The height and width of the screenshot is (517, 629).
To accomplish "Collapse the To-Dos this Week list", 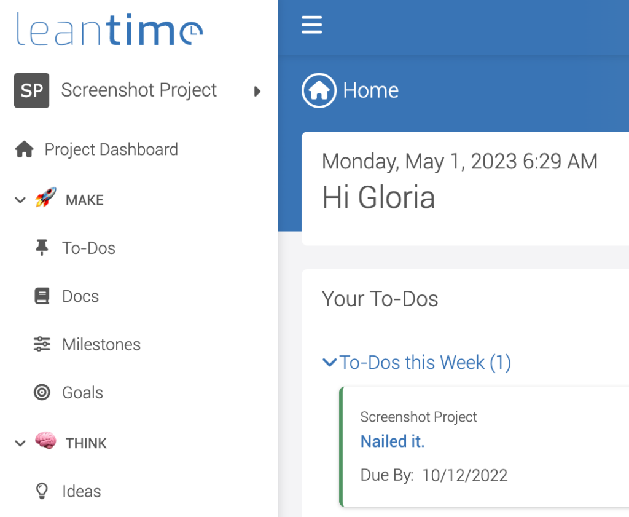I will click(x=330, y=363).
